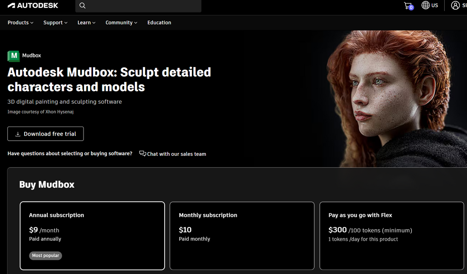The width and height of the screenshot is (467, 274).
Task: Expand the Products dropdown menu
Action: pos(20,22)
